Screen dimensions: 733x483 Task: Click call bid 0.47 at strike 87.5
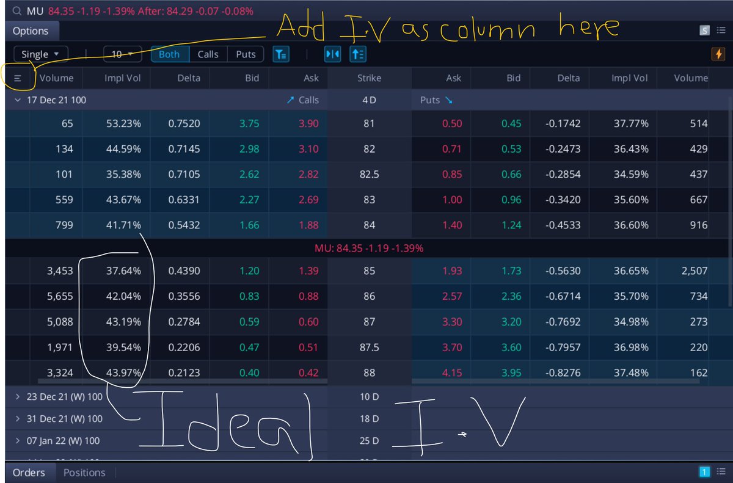tap(249, 347)
